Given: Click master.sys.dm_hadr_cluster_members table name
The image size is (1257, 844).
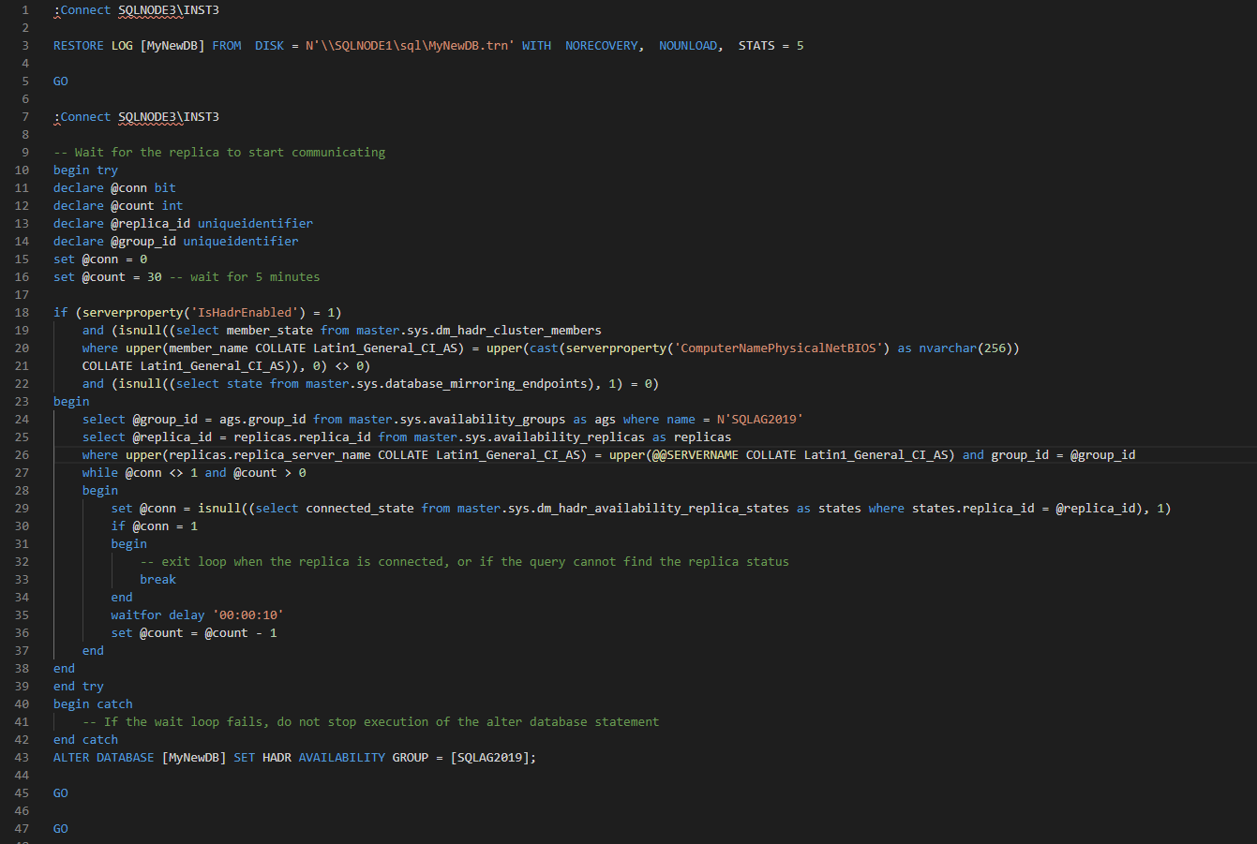Looking at the screenshot, I should (479, 330).
